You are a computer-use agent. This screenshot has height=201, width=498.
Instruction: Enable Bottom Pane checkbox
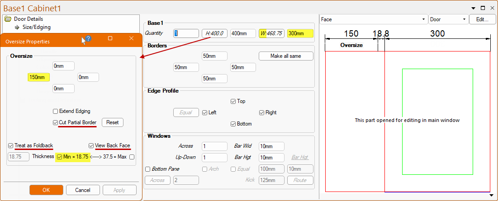coord(148,169)
